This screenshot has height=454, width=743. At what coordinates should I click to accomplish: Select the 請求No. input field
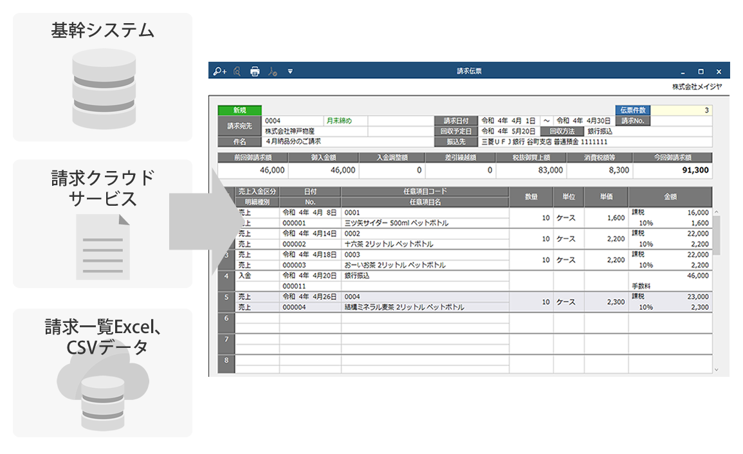click(x=682, y=121)
